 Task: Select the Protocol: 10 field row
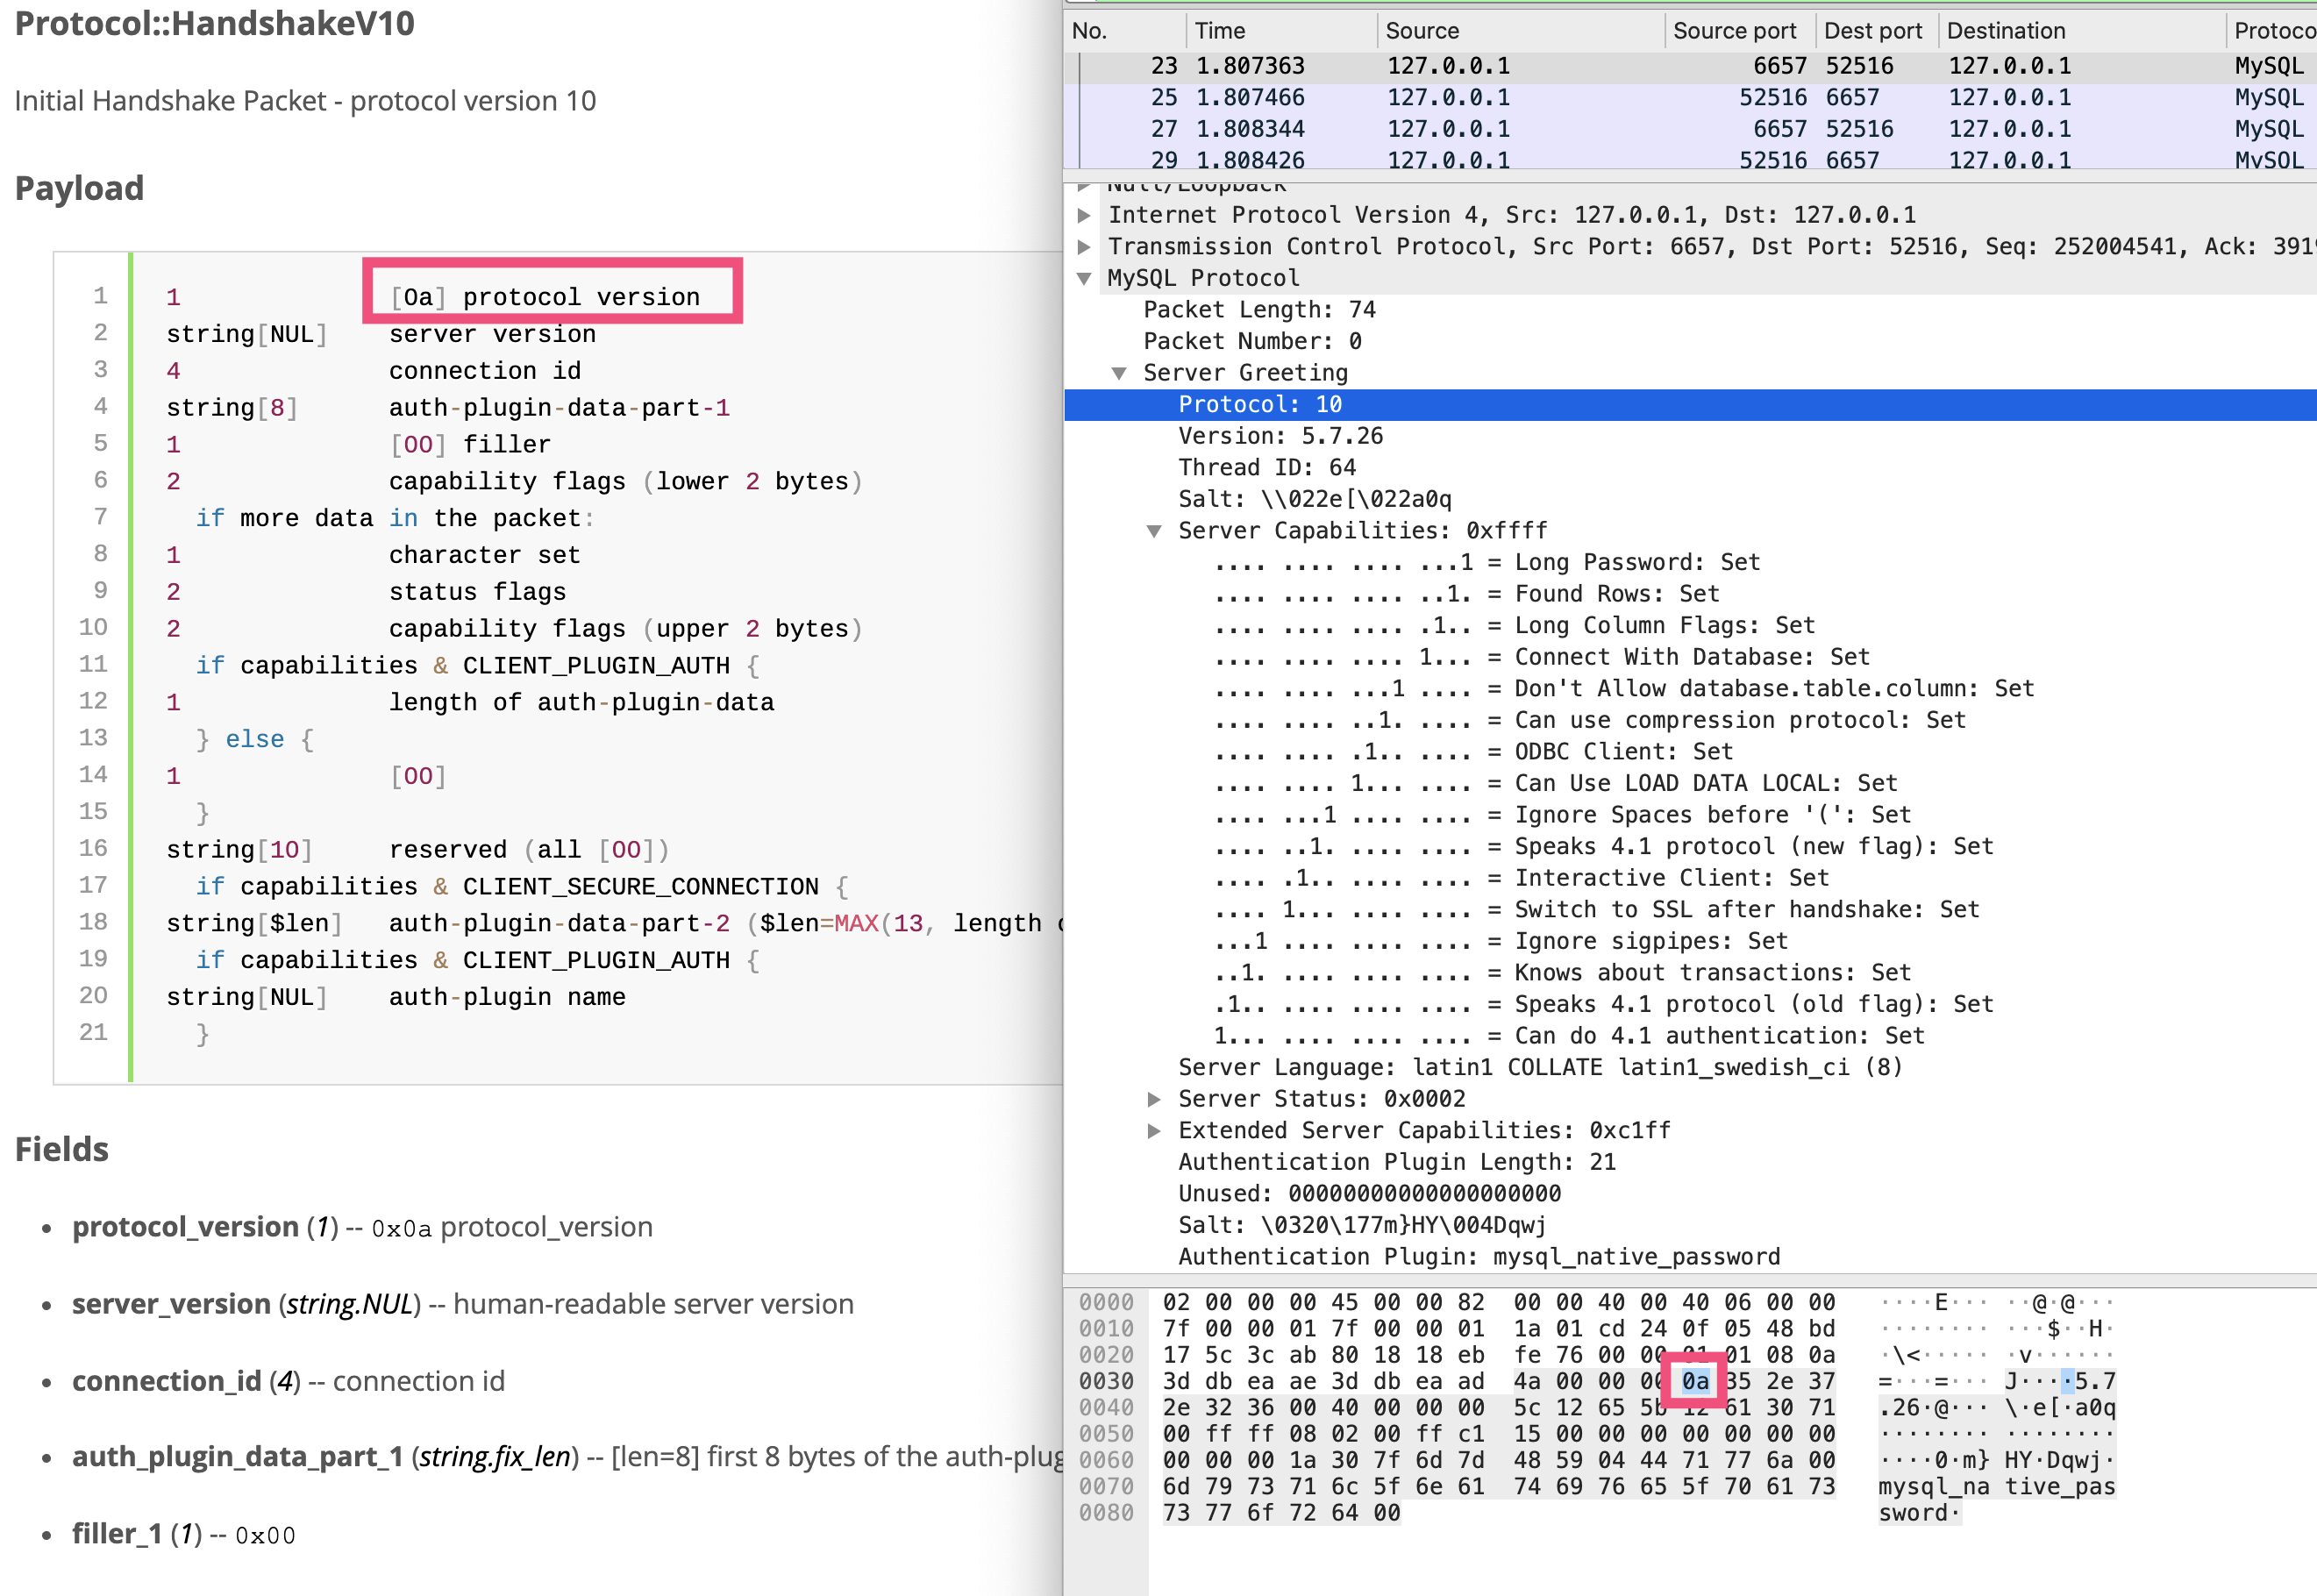1260,405
